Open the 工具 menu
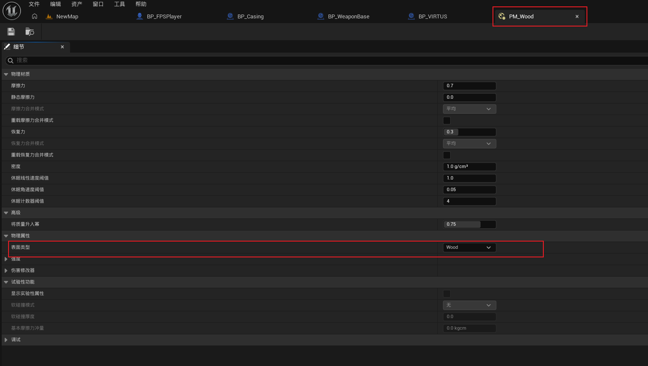This screenshot has height=366, width=648. click(x=120, y=4)
